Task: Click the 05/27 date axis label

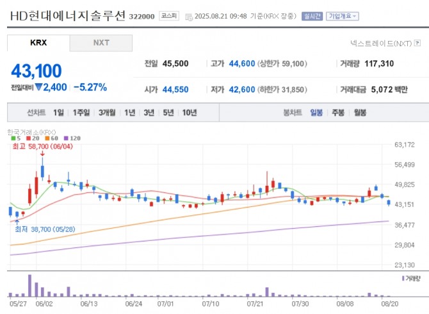Action: tap(18, 304)
